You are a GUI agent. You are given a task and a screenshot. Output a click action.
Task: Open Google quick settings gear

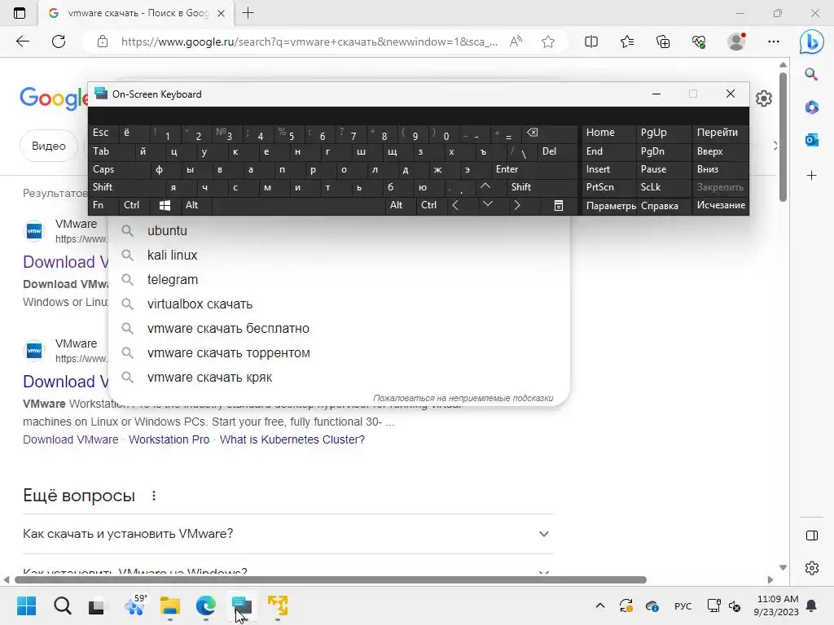click(764, 98)
